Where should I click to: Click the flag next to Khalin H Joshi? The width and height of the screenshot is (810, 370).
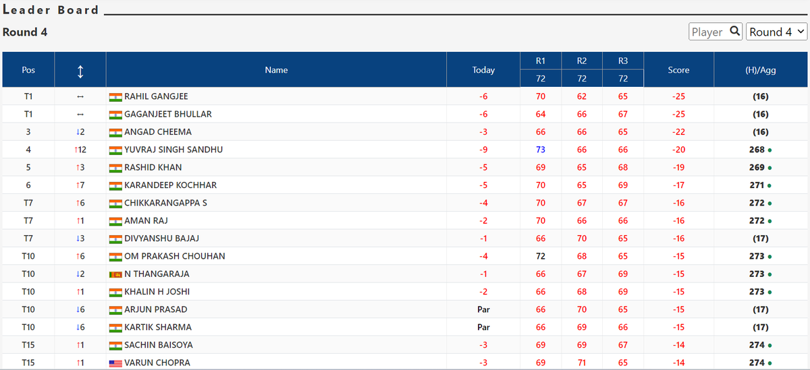click(x=115, y=292)
